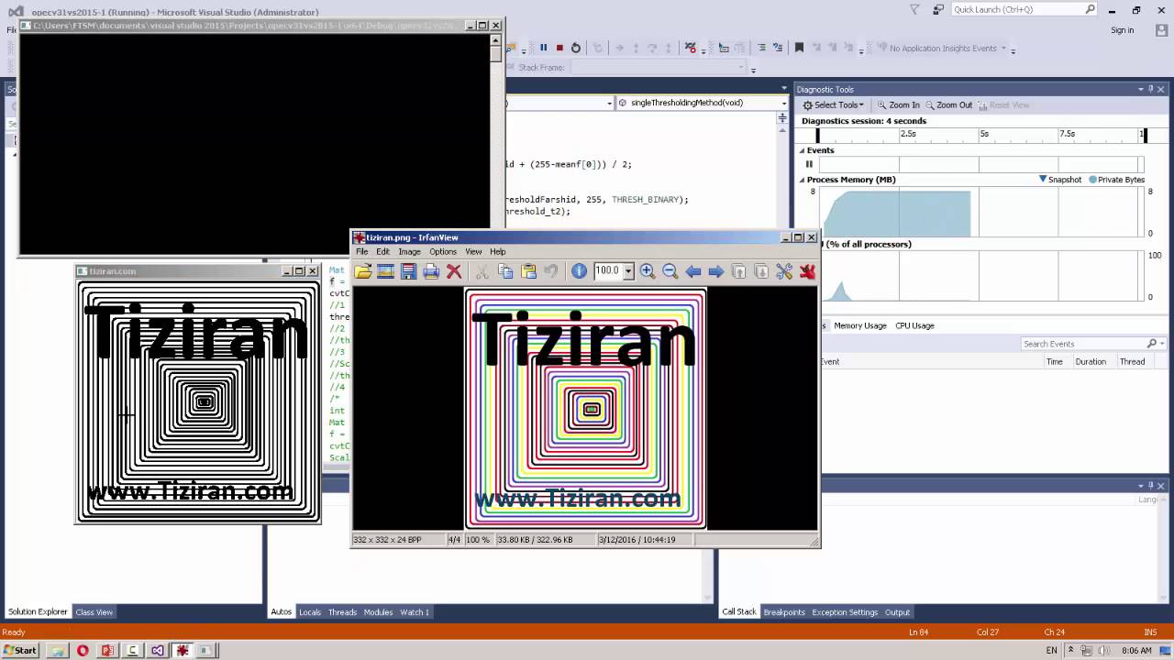Switch to the Breakpoints tab
Screen dimensions: 1174x660
point(784,612)
